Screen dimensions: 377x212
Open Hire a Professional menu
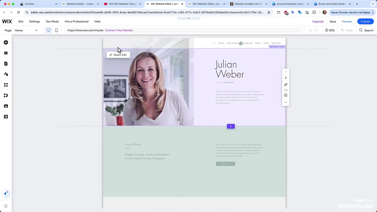click(77, 21)
